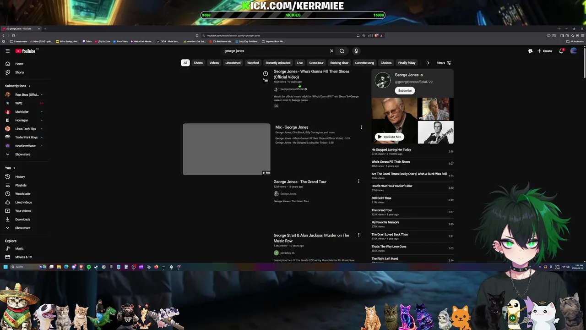Expand the Subscriptions section chevron
The image size is (586, 330).
point(29,86)
